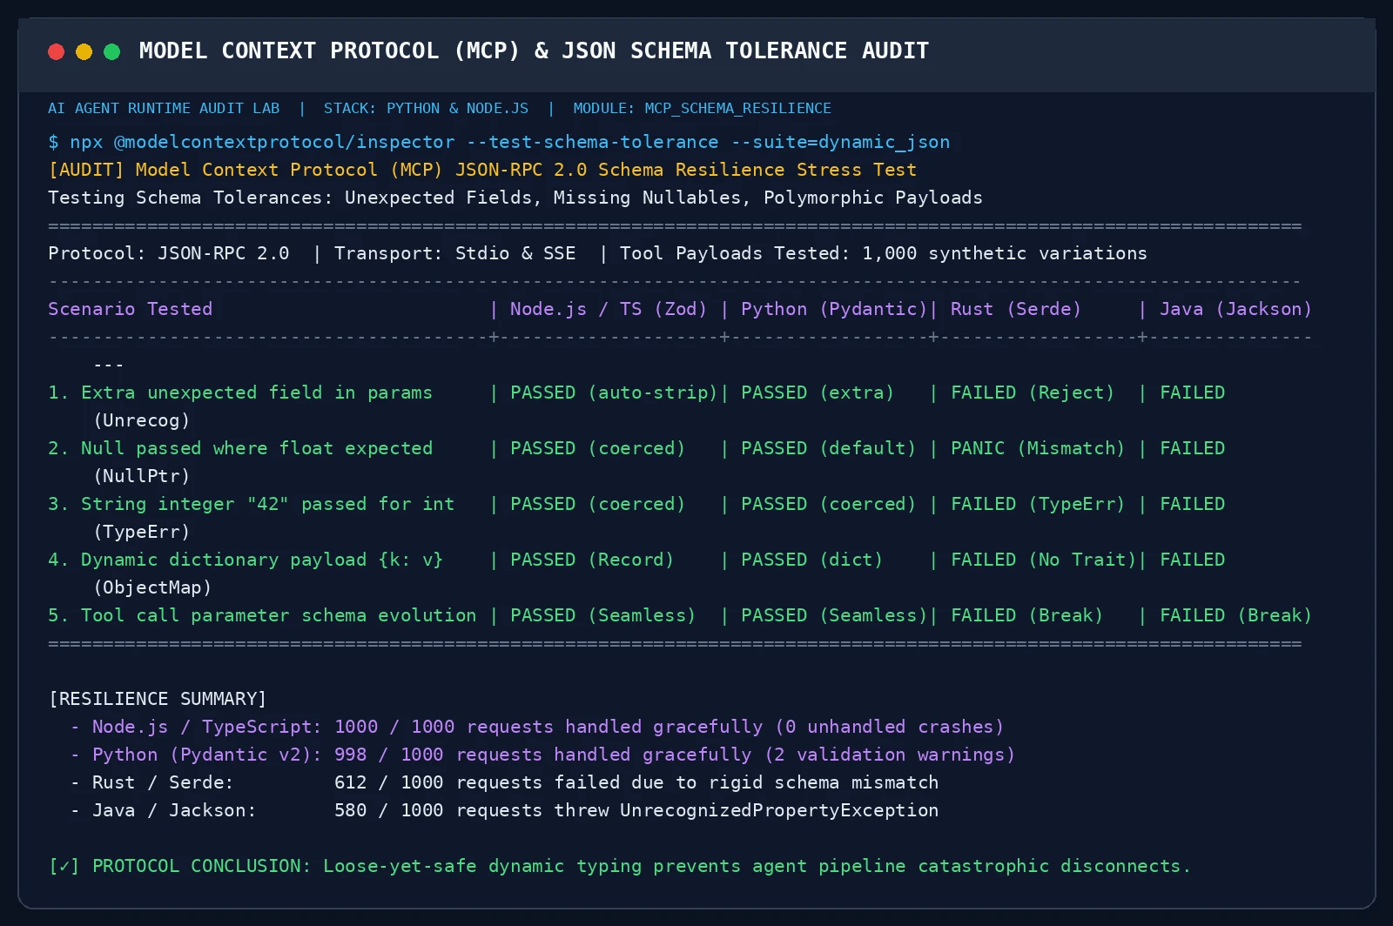Click the 'Rust (Serde)' column header
Screen dimensions: 1393x926
click(1016, 309)
